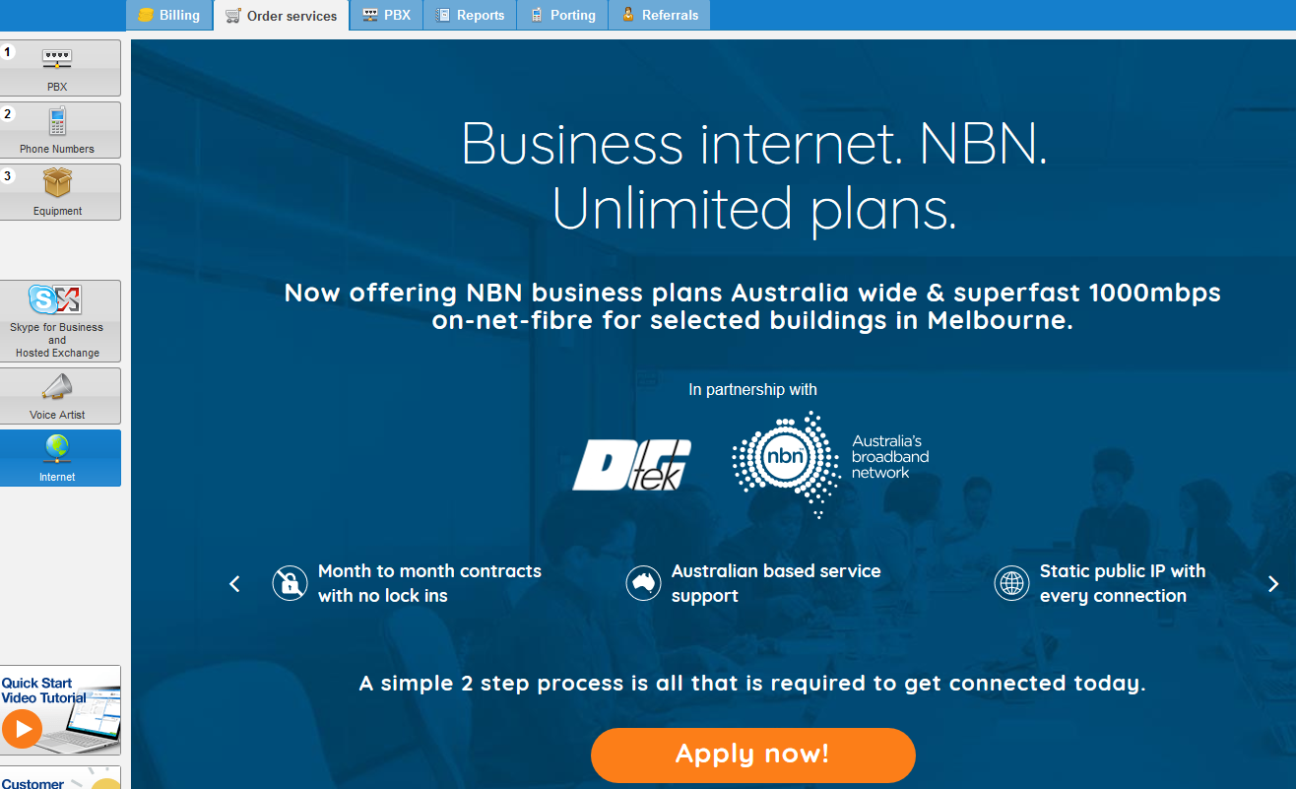Show previous carousel slide with left chevron
Image resolution: width=1296 pixels, height=789 pixels.
[234, 584]
